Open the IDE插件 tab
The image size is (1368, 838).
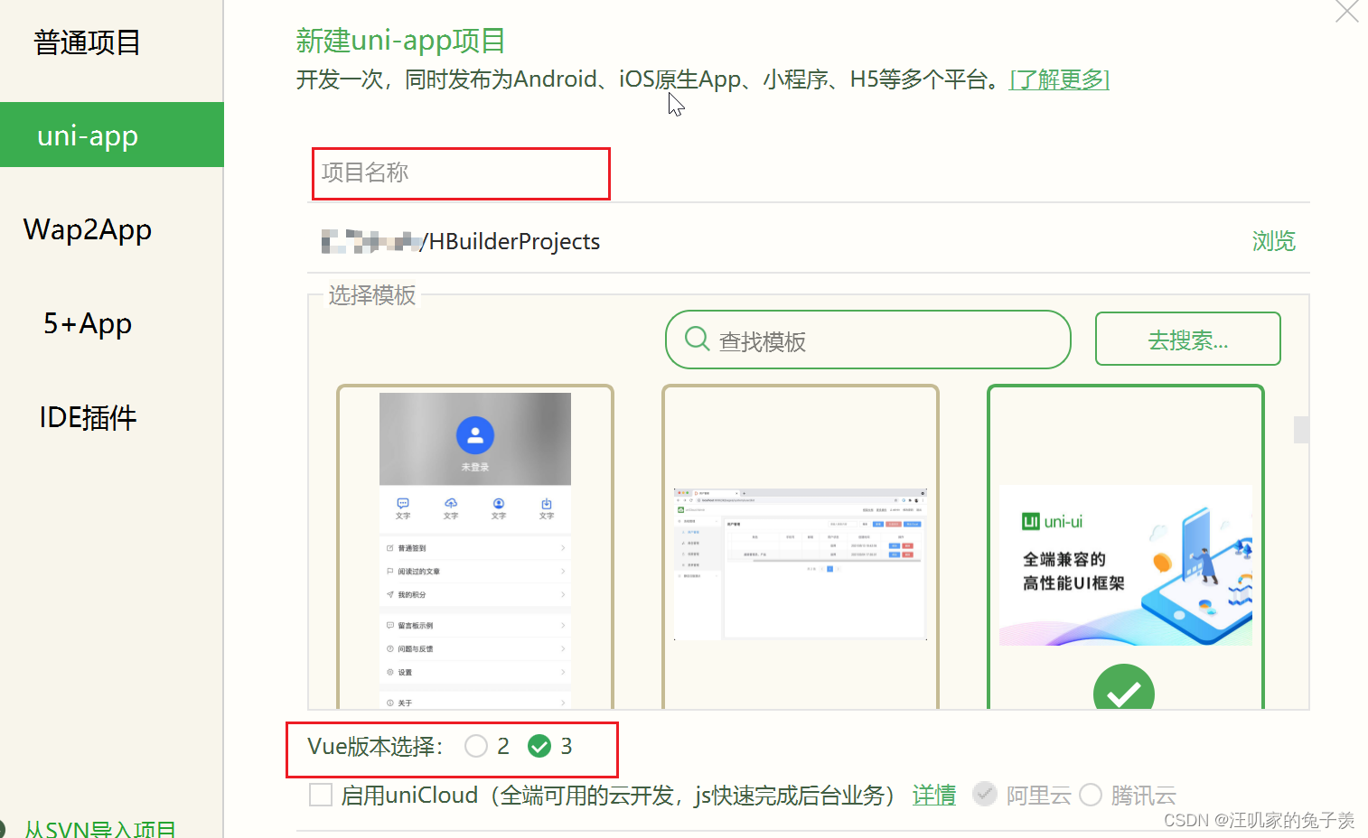pyautogui.click(x=88, y=417)
